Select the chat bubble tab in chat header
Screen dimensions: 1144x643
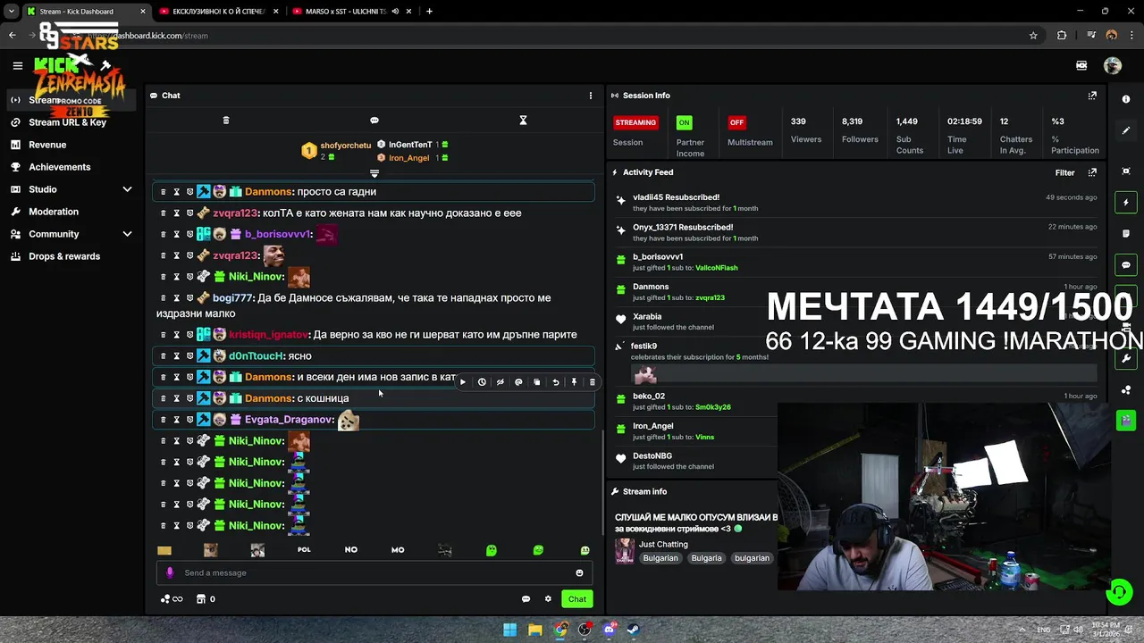[374, 121]
